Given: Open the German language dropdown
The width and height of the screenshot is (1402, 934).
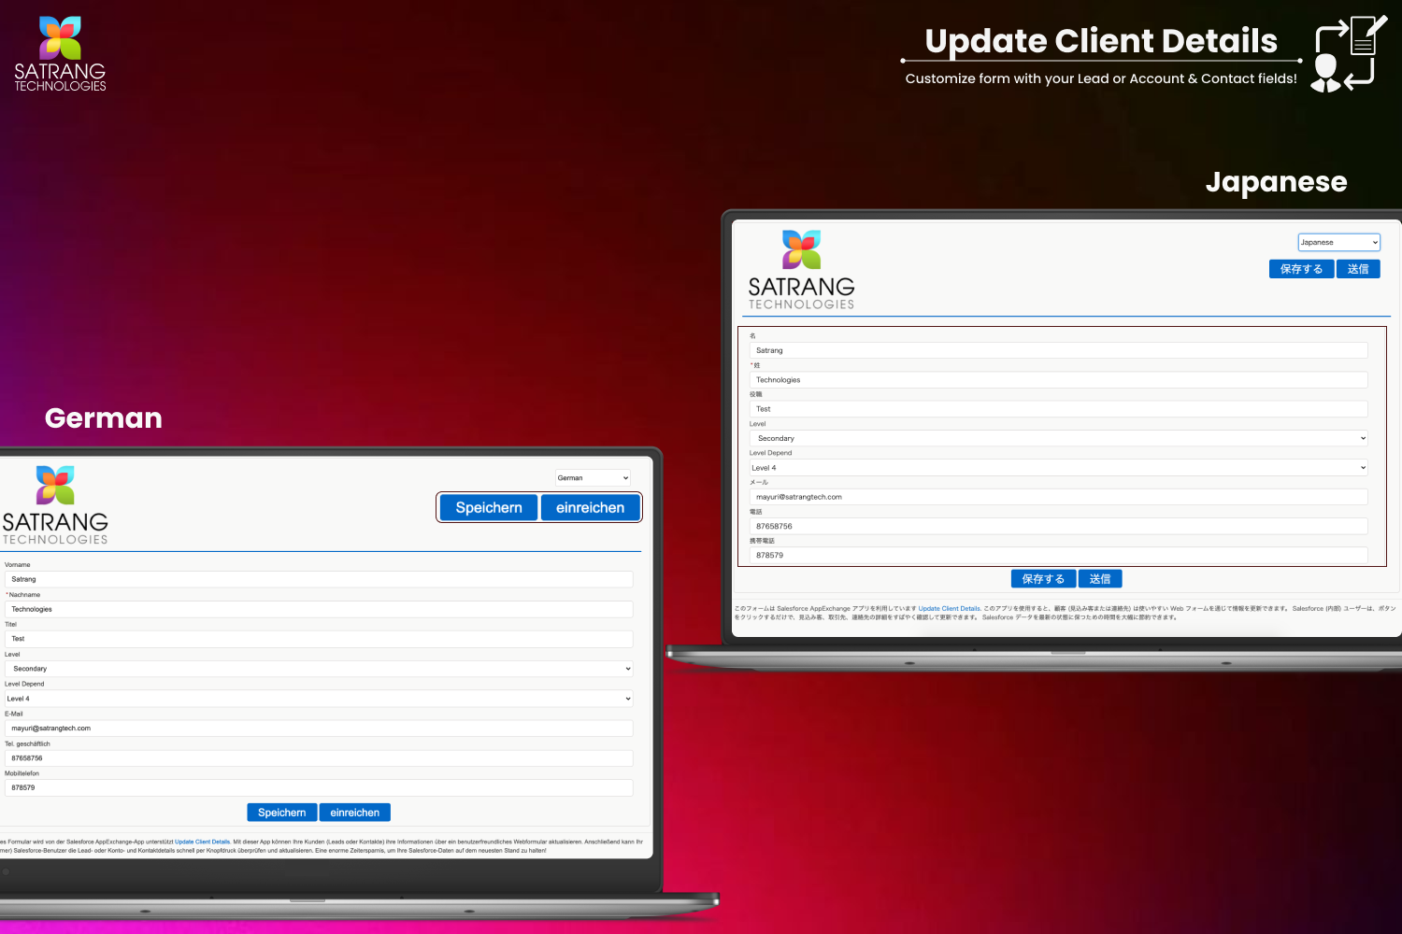Looking at the screenshot, I should [593, 477].
